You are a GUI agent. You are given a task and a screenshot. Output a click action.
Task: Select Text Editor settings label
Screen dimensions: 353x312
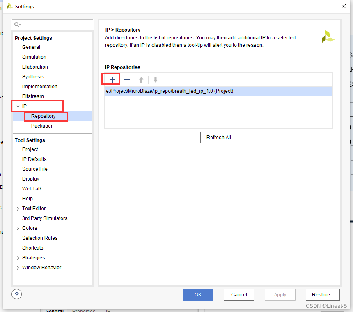coord(34,209)
